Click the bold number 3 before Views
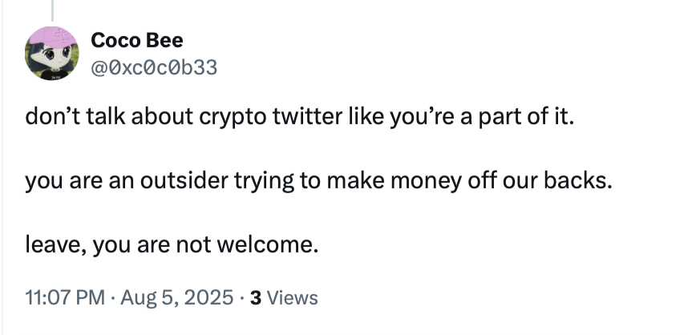The width and height of the screenshot is (688, 335). [x=256, y=298]
